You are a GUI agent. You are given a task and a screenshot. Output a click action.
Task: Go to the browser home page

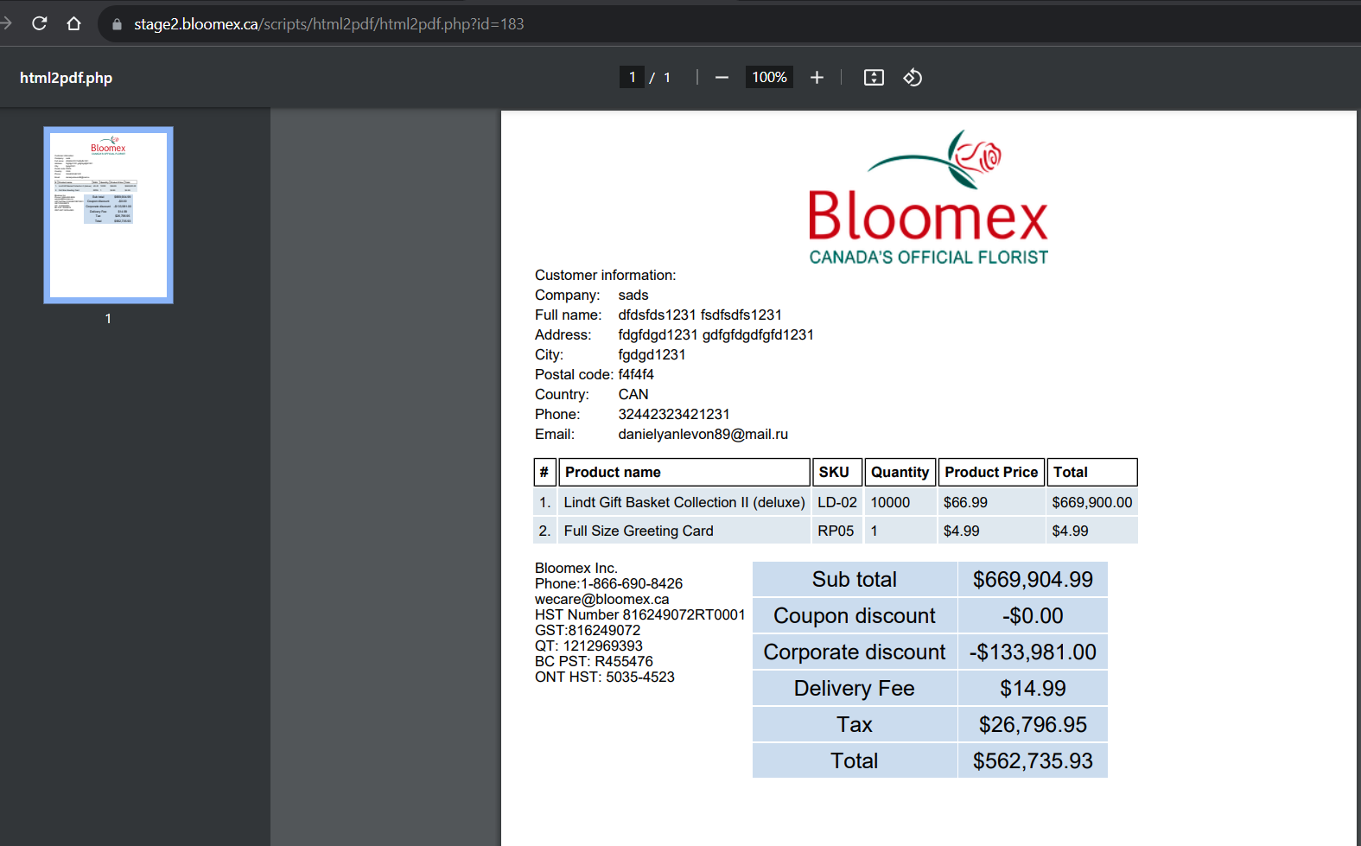pyautogui.click(x=73, y=23)
